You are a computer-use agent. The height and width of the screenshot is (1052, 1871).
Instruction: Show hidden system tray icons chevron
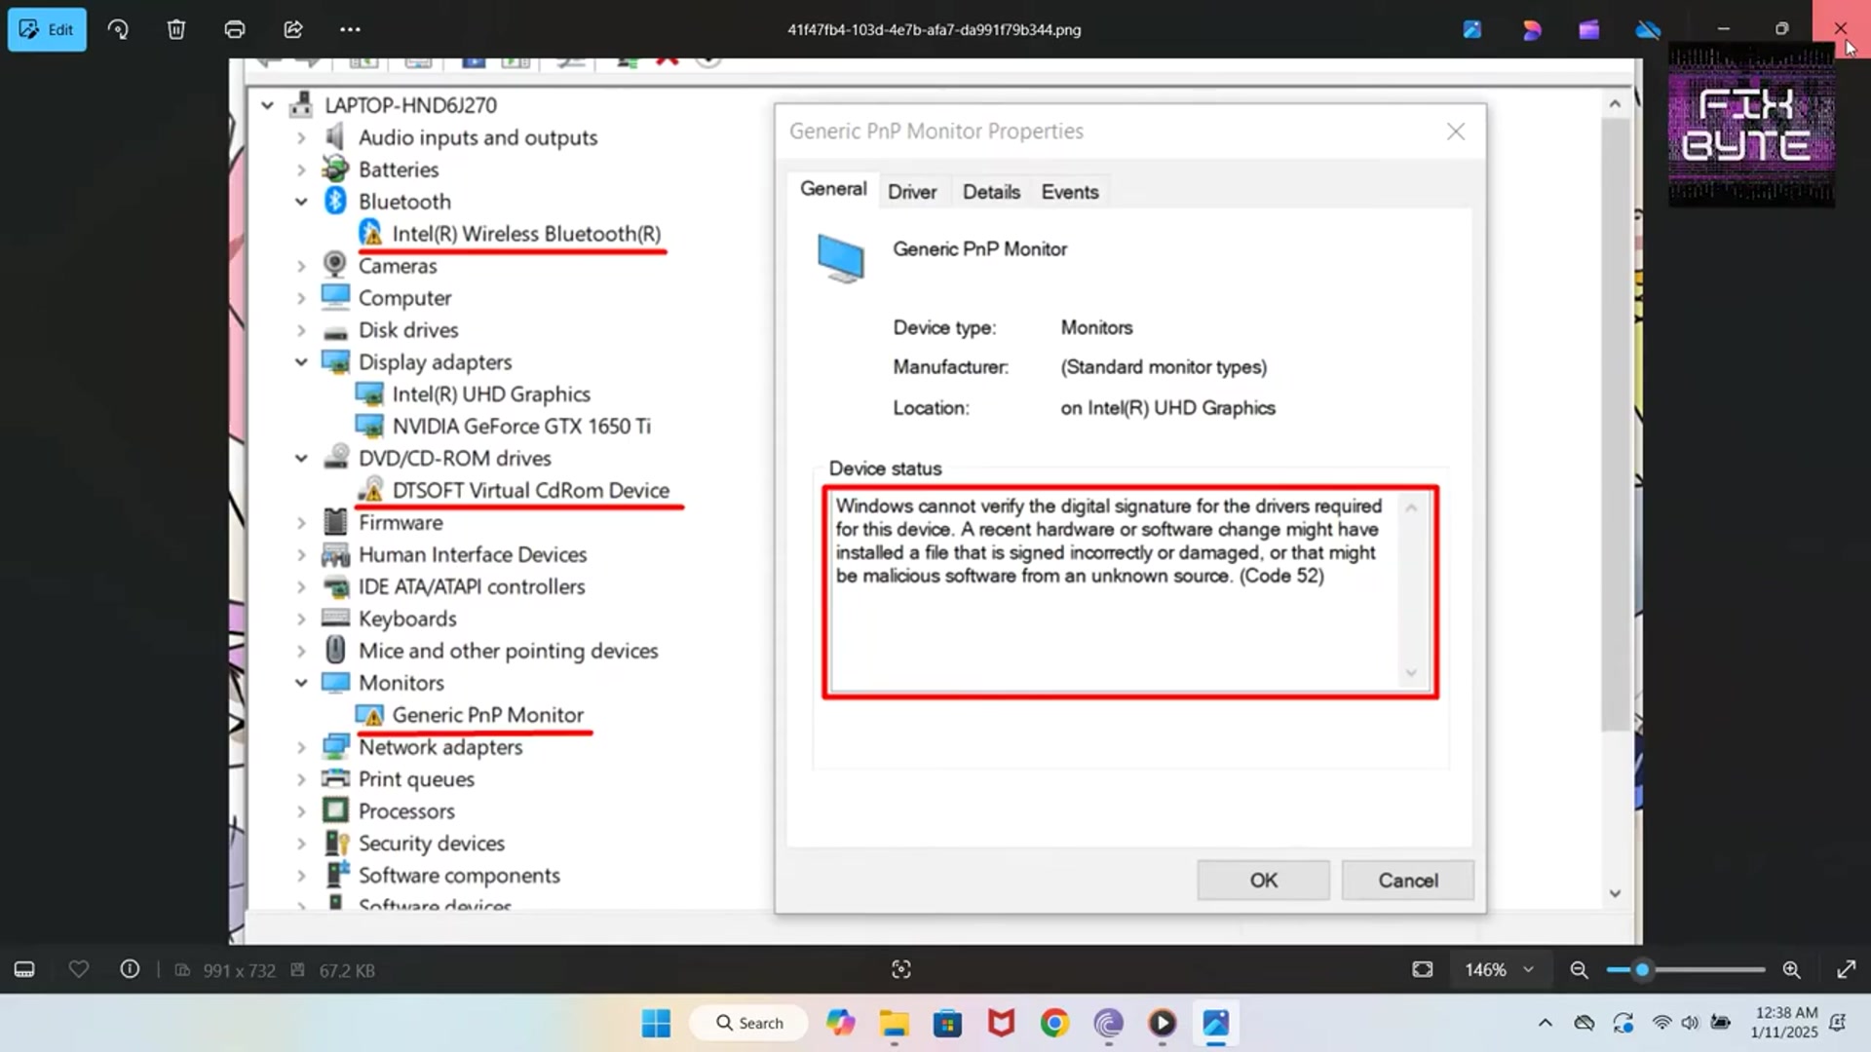click(1545, 1023)
